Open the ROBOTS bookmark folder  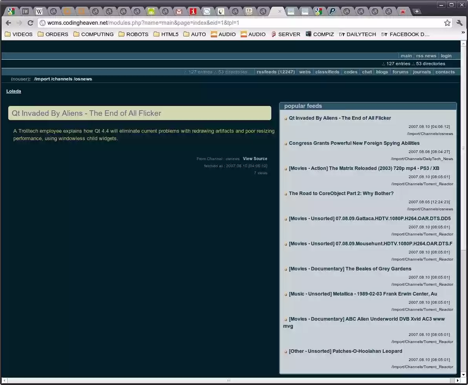click(133, 34)
